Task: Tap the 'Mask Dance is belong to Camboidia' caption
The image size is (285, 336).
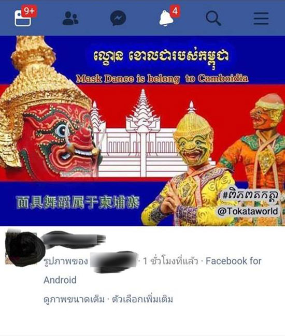Action: [162, 79]
